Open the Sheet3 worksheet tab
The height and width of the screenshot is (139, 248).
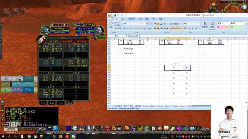(145, 106)
